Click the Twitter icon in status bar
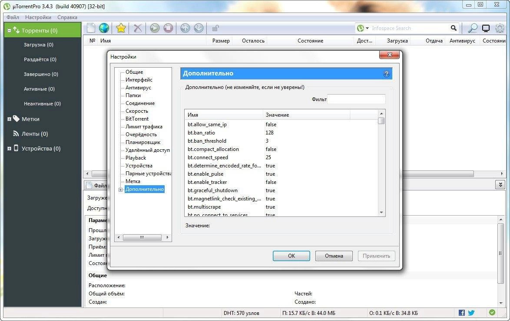The width and height of the screenshot is (510, 321). 471,313
